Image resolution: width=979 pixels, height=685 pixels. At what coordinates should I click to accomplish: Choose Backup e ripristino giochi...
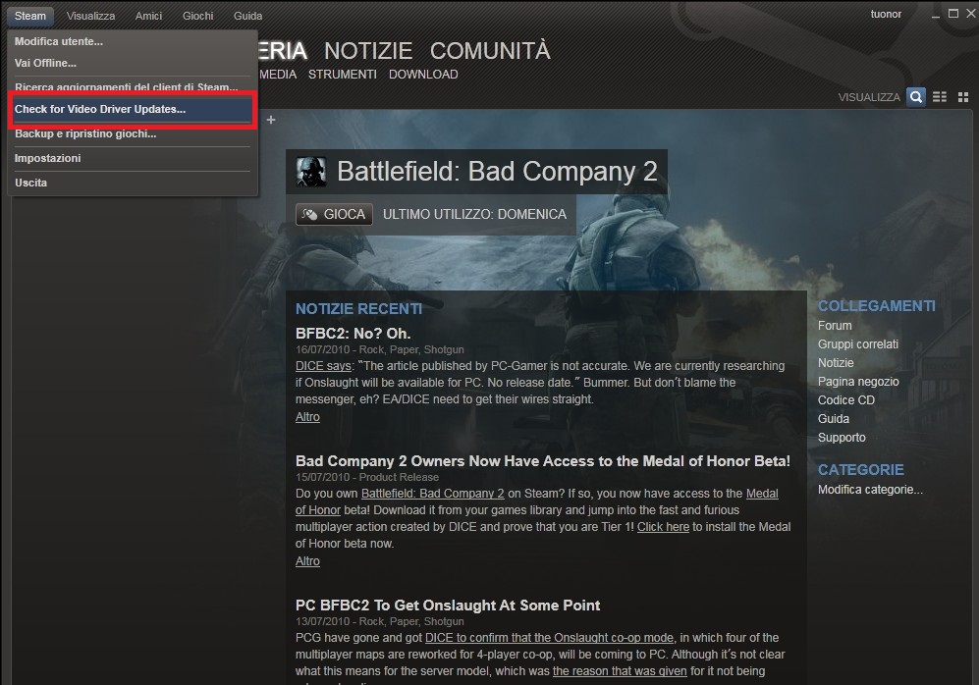[x=132, y=133]
